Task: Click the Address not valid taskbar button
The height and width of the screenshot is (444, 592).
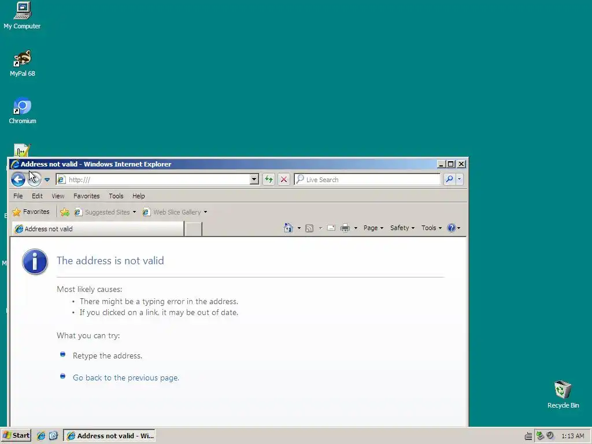Action: pos(109,436)
